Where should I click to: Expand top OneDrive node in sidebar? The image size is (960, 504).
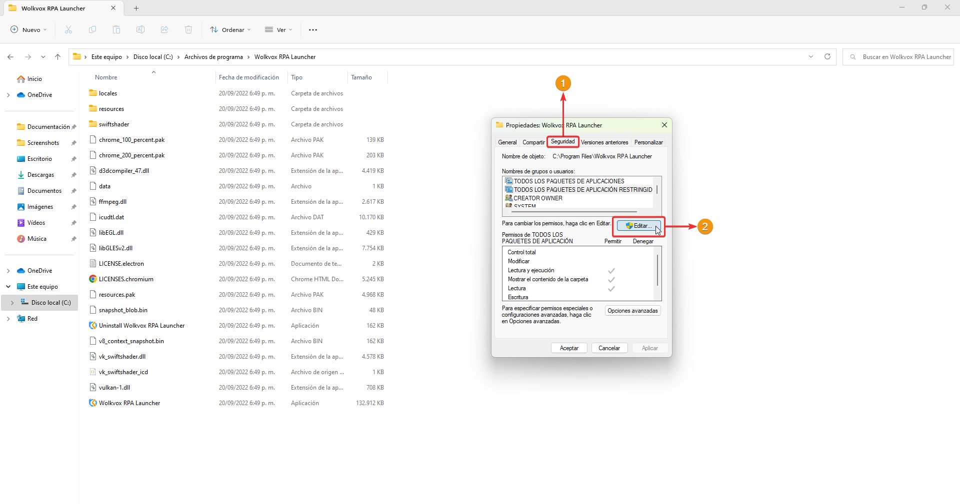pyautogui.click(x=8, y=95)
